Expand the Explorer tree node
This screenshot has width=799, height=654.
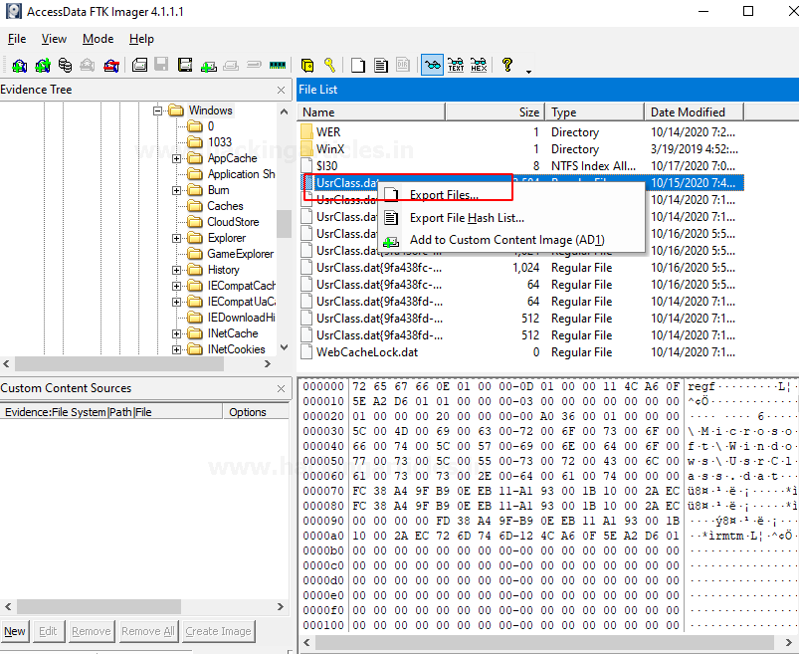(176, 238)
